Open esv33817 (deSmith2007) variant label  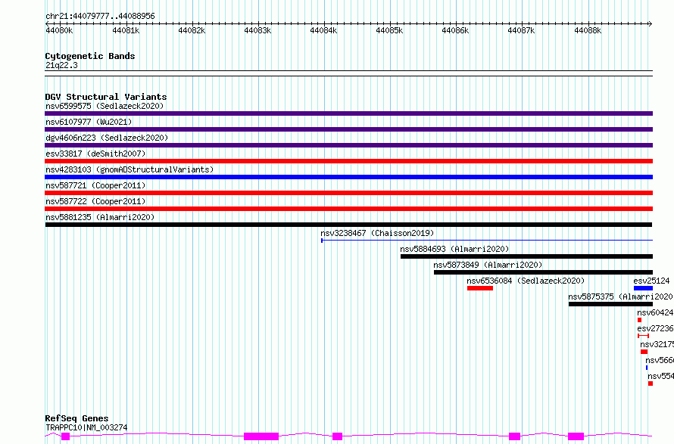tap(95, 154)
